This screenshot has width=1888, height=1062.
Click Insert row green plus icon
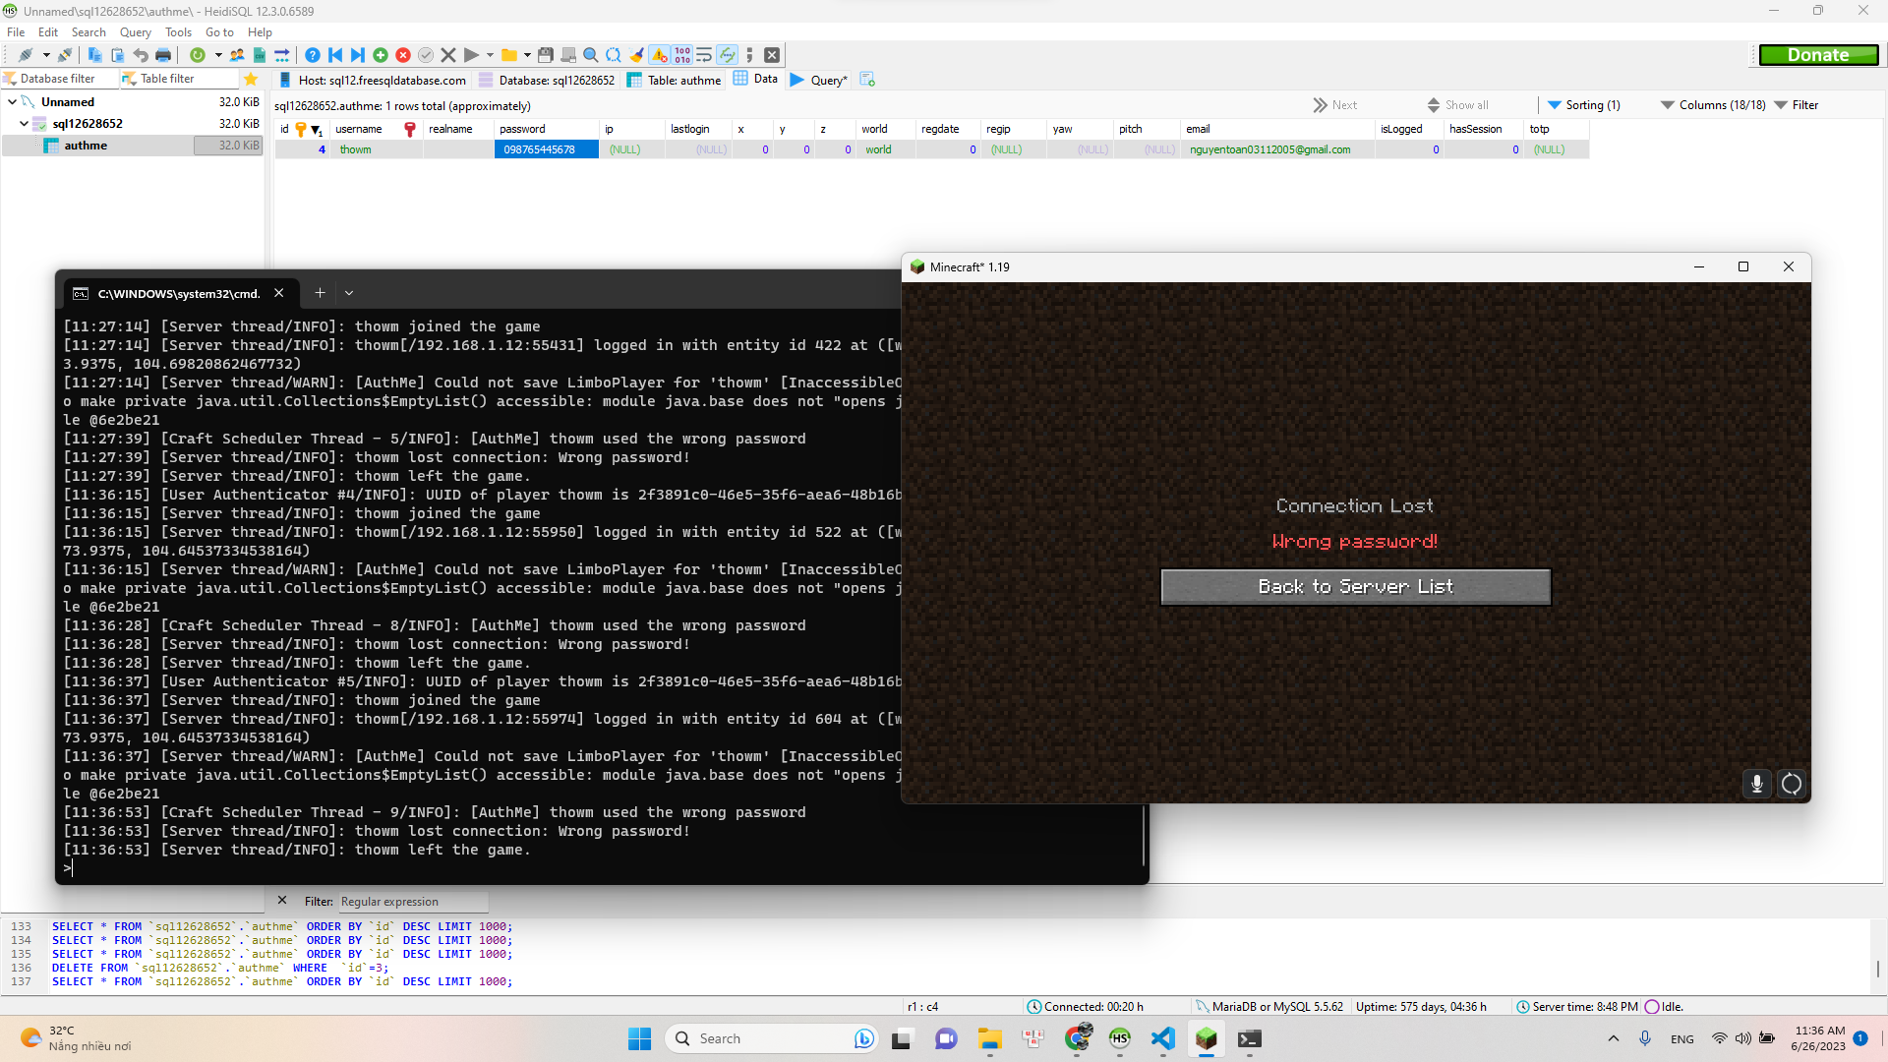click(x=381, y=55)
